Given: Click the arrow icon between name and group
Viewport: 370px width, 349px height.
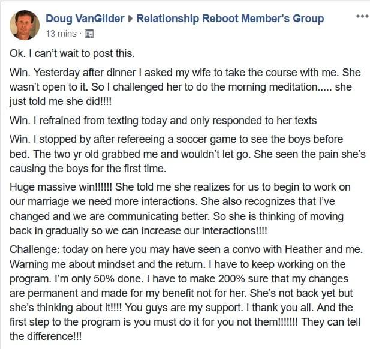Looking at the screenshot, I should click(x=130, y=19).
